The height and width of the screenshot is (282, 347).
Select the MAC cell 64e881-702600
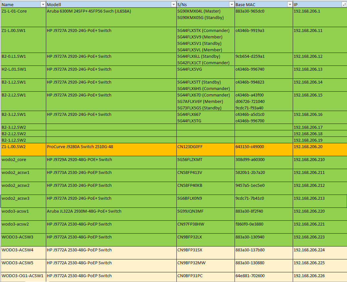264,277
